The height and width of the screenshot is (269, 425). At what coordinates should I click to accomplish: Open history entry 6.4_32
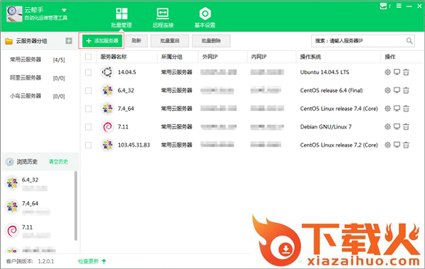pyautogui.click(x=38, y=183)
